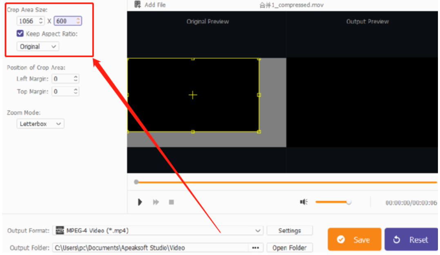440x255 pixels.
Task: Click the Settings button
Action: click(290, 230)
